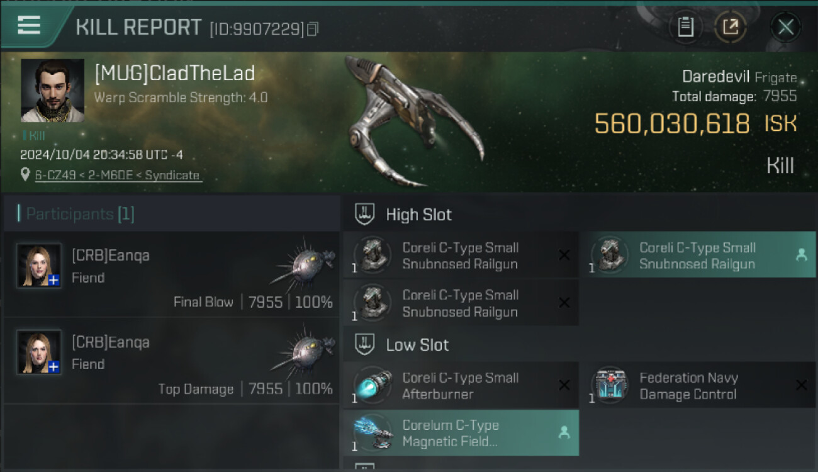Click the Coreli C-Type Small Afterburner icon

pos(373,385)
